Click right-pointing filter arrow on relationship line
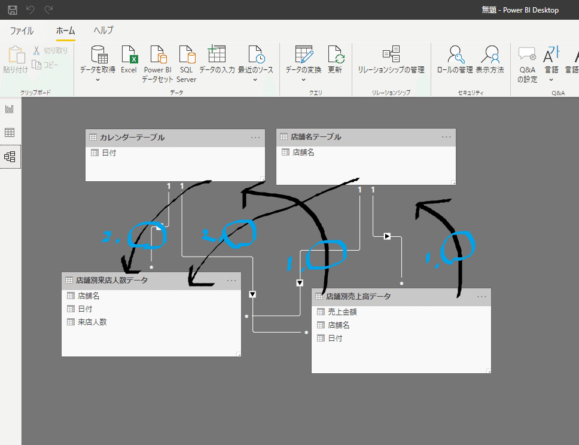 [x=387, y=236]
